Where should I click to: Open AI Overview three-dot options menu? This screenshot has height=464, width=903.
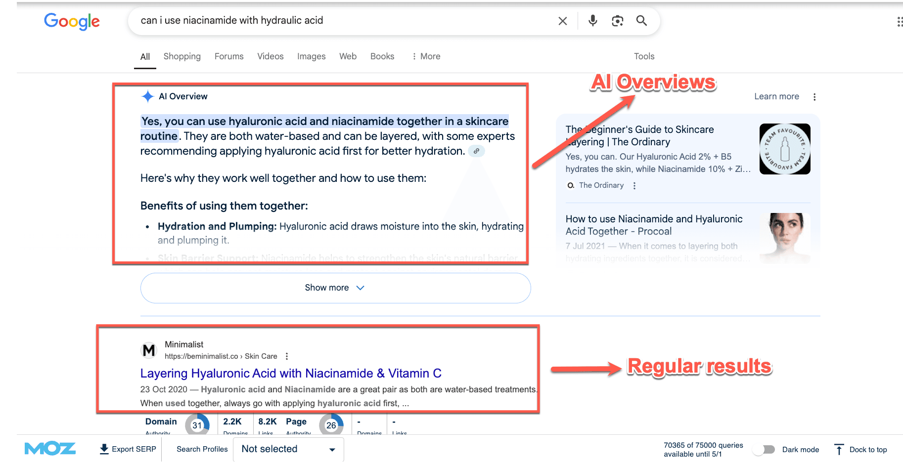coord(814,97)
